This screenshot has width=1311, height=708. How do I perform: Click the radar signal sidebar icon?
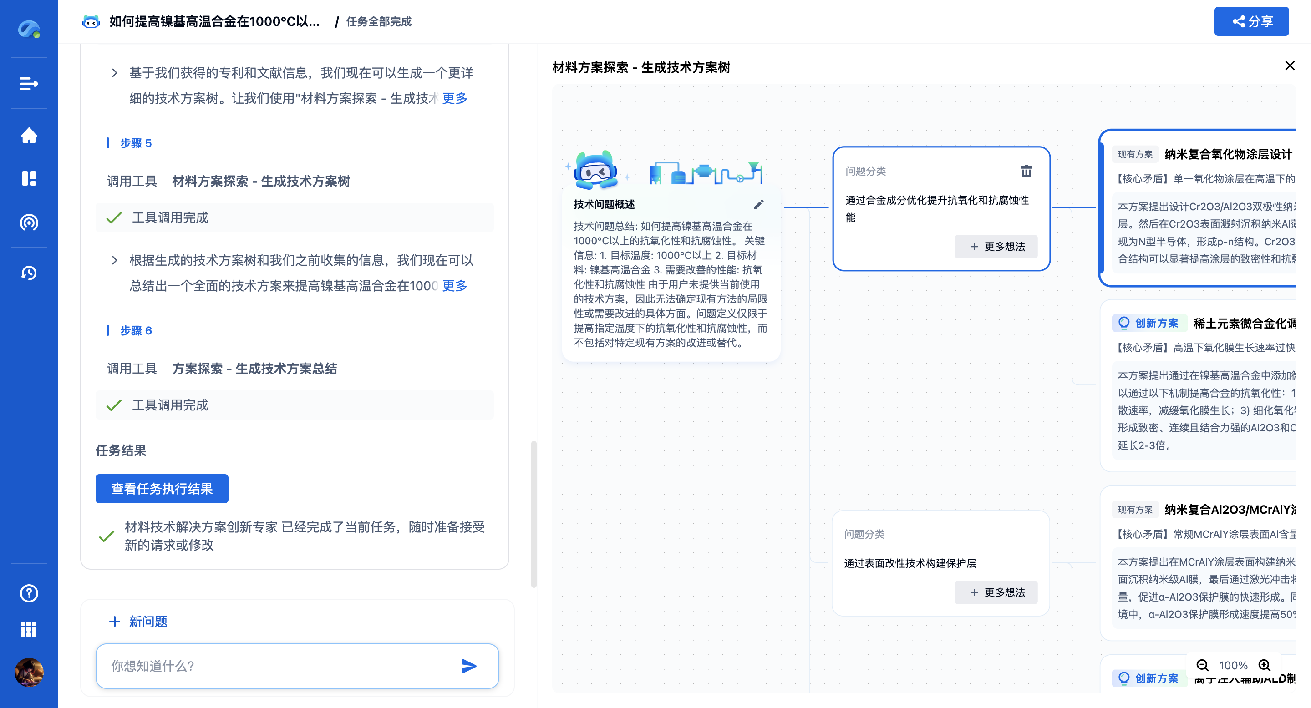[x=29, y=222]
